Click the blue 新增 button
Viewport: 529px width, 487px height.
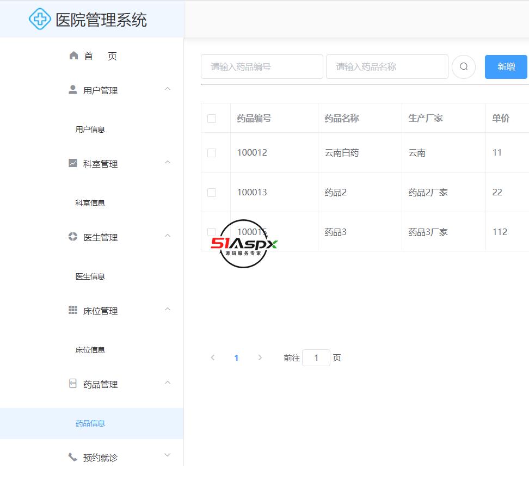(x=506, y=67)
